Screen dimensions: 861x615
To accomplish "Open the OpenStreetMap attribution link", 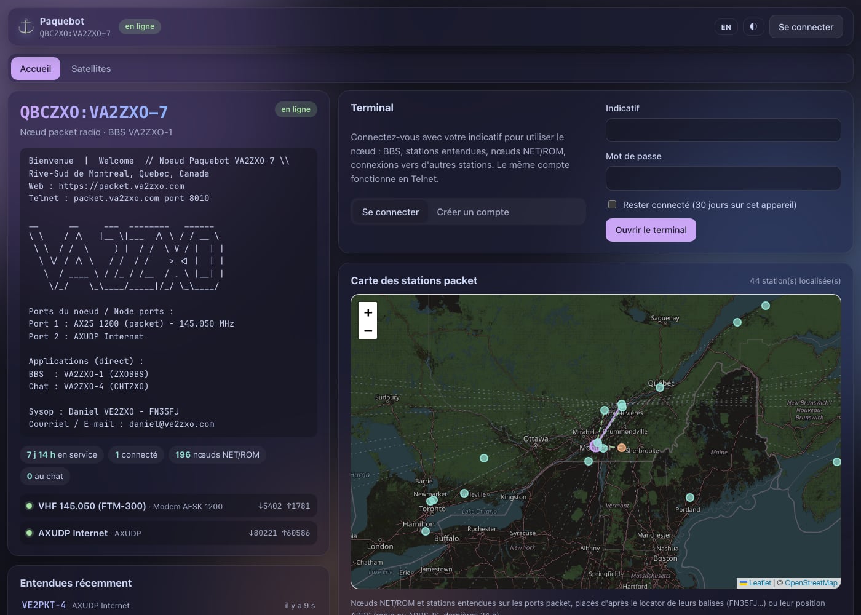I will point(811,583).
